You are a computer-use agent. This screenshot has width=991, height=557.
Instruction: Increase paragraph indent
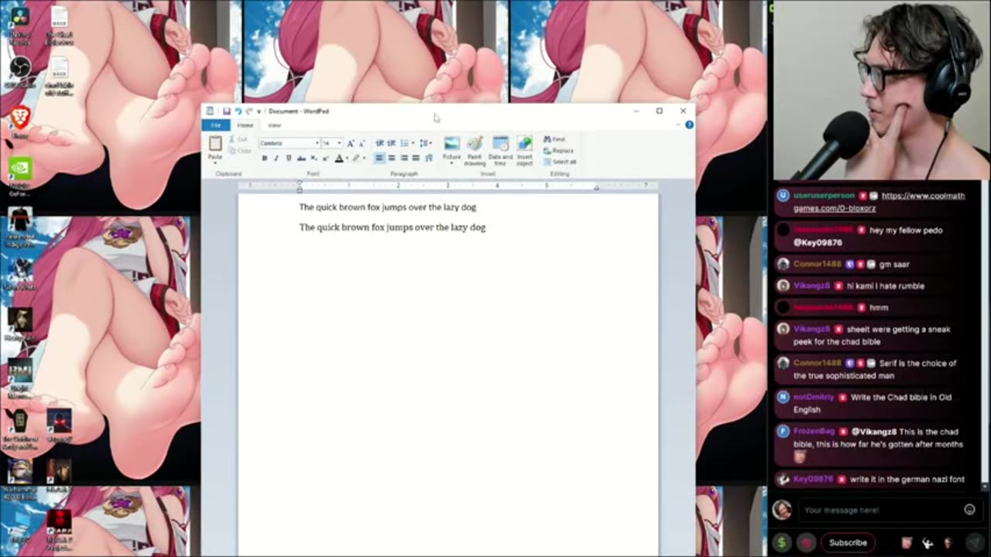coord(392,143)
